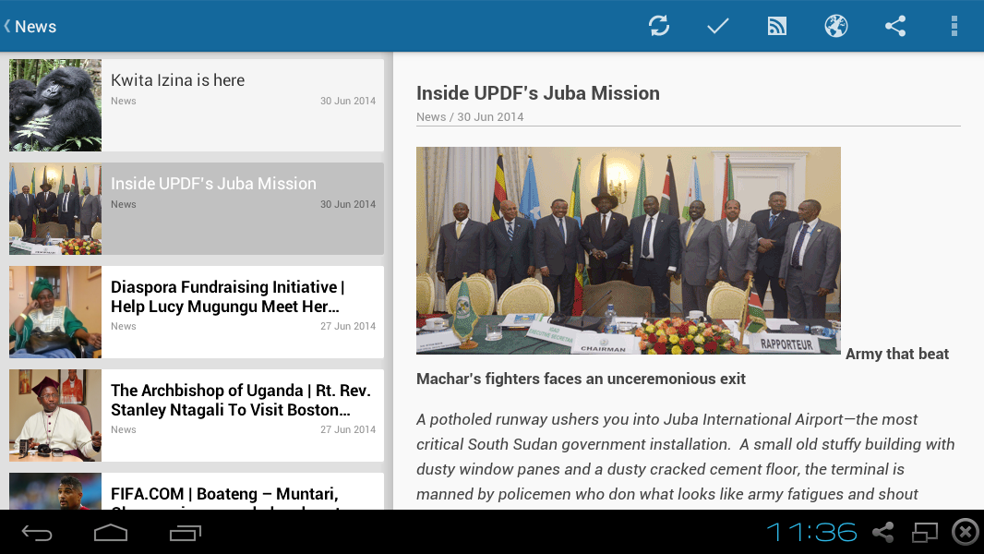
Task: Tap the Lucy Mugungu fundraising thumbnail
Action: [55, 312]
